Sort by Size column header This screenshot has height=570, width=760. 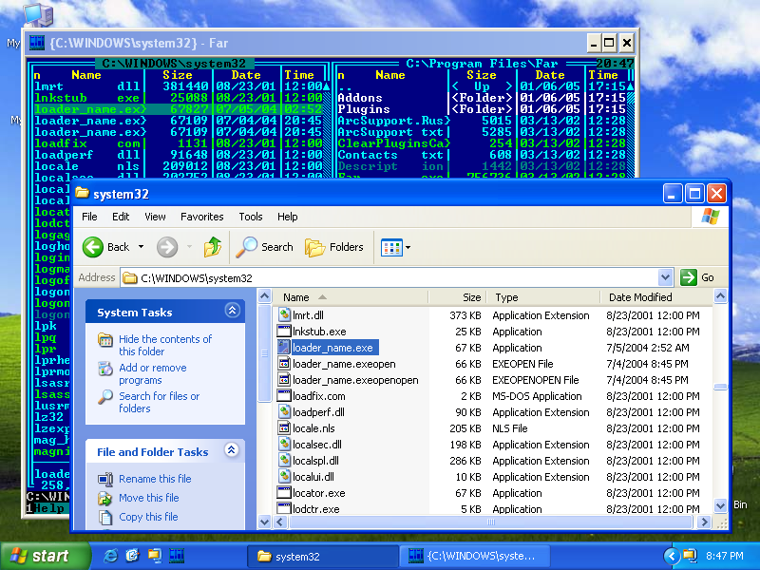pos(456,297)
